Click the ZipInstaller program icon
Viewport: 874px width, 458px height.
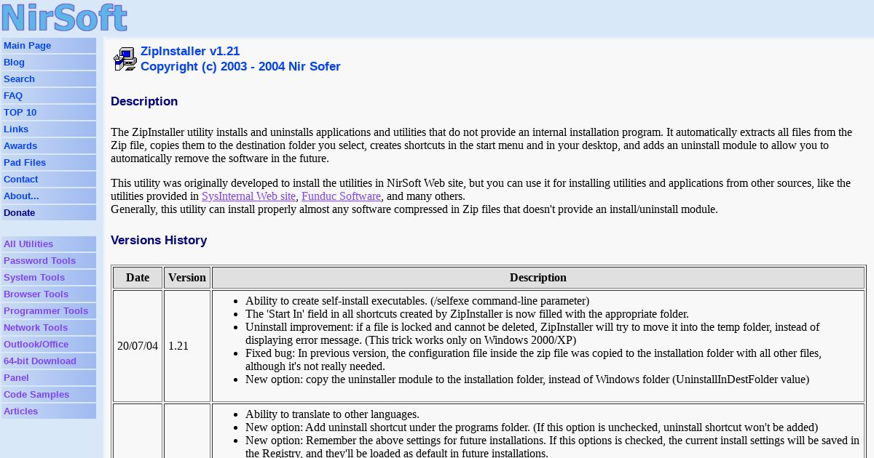[x=125, y=59]
